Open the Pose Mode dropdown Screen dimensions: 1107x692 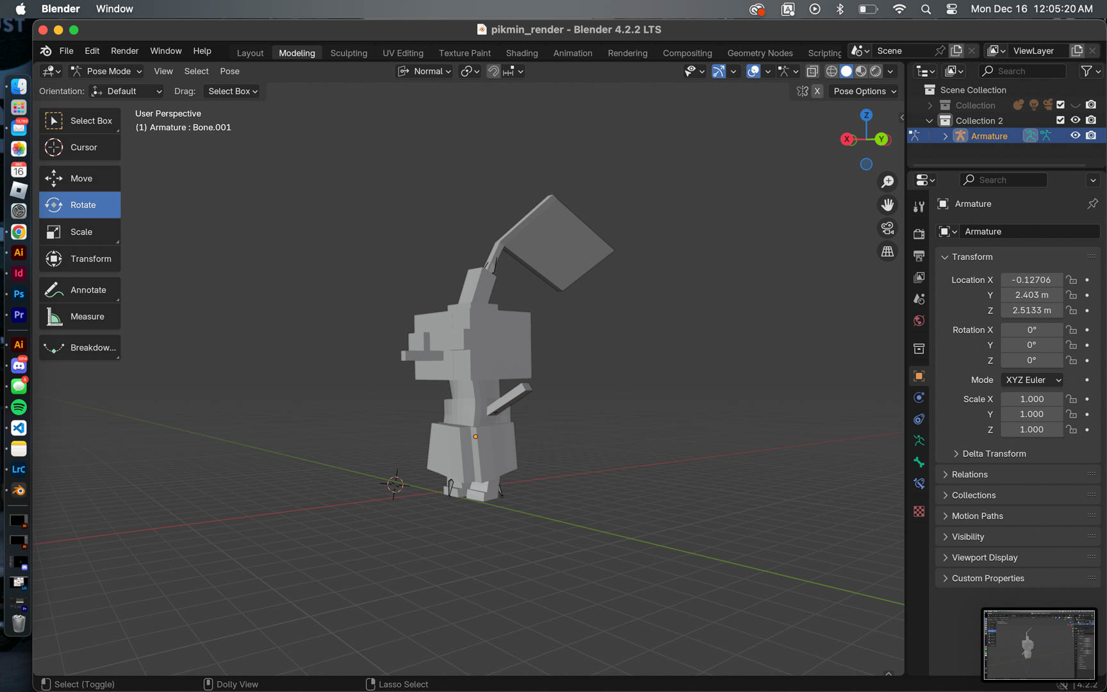[x=106, y=71]
